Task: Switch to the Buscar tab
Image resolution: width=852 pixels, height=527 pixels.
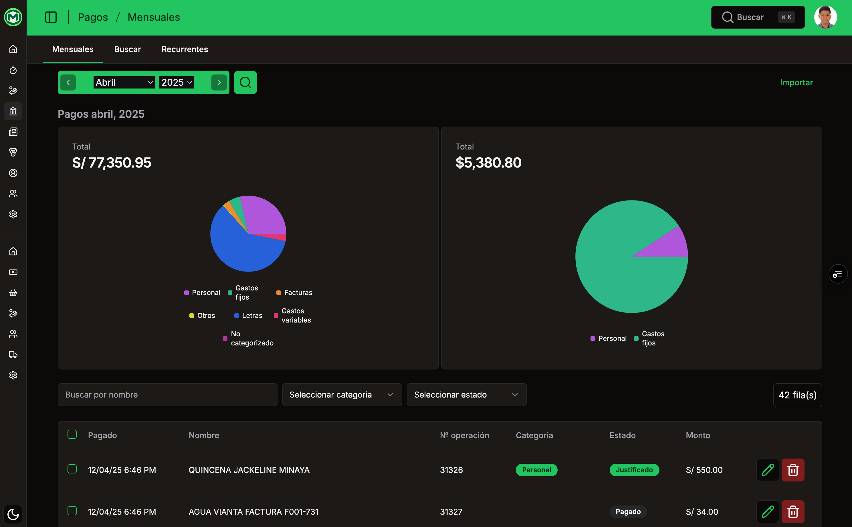Action: coord(127,49)
